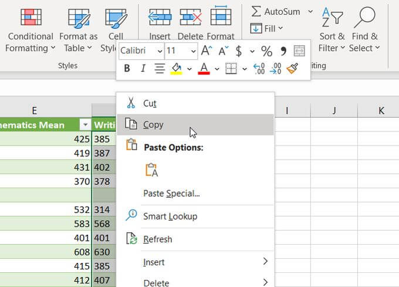Choose Copy from context menu
399x287 pixels.
pyautogui.click(x=195, y=124)
